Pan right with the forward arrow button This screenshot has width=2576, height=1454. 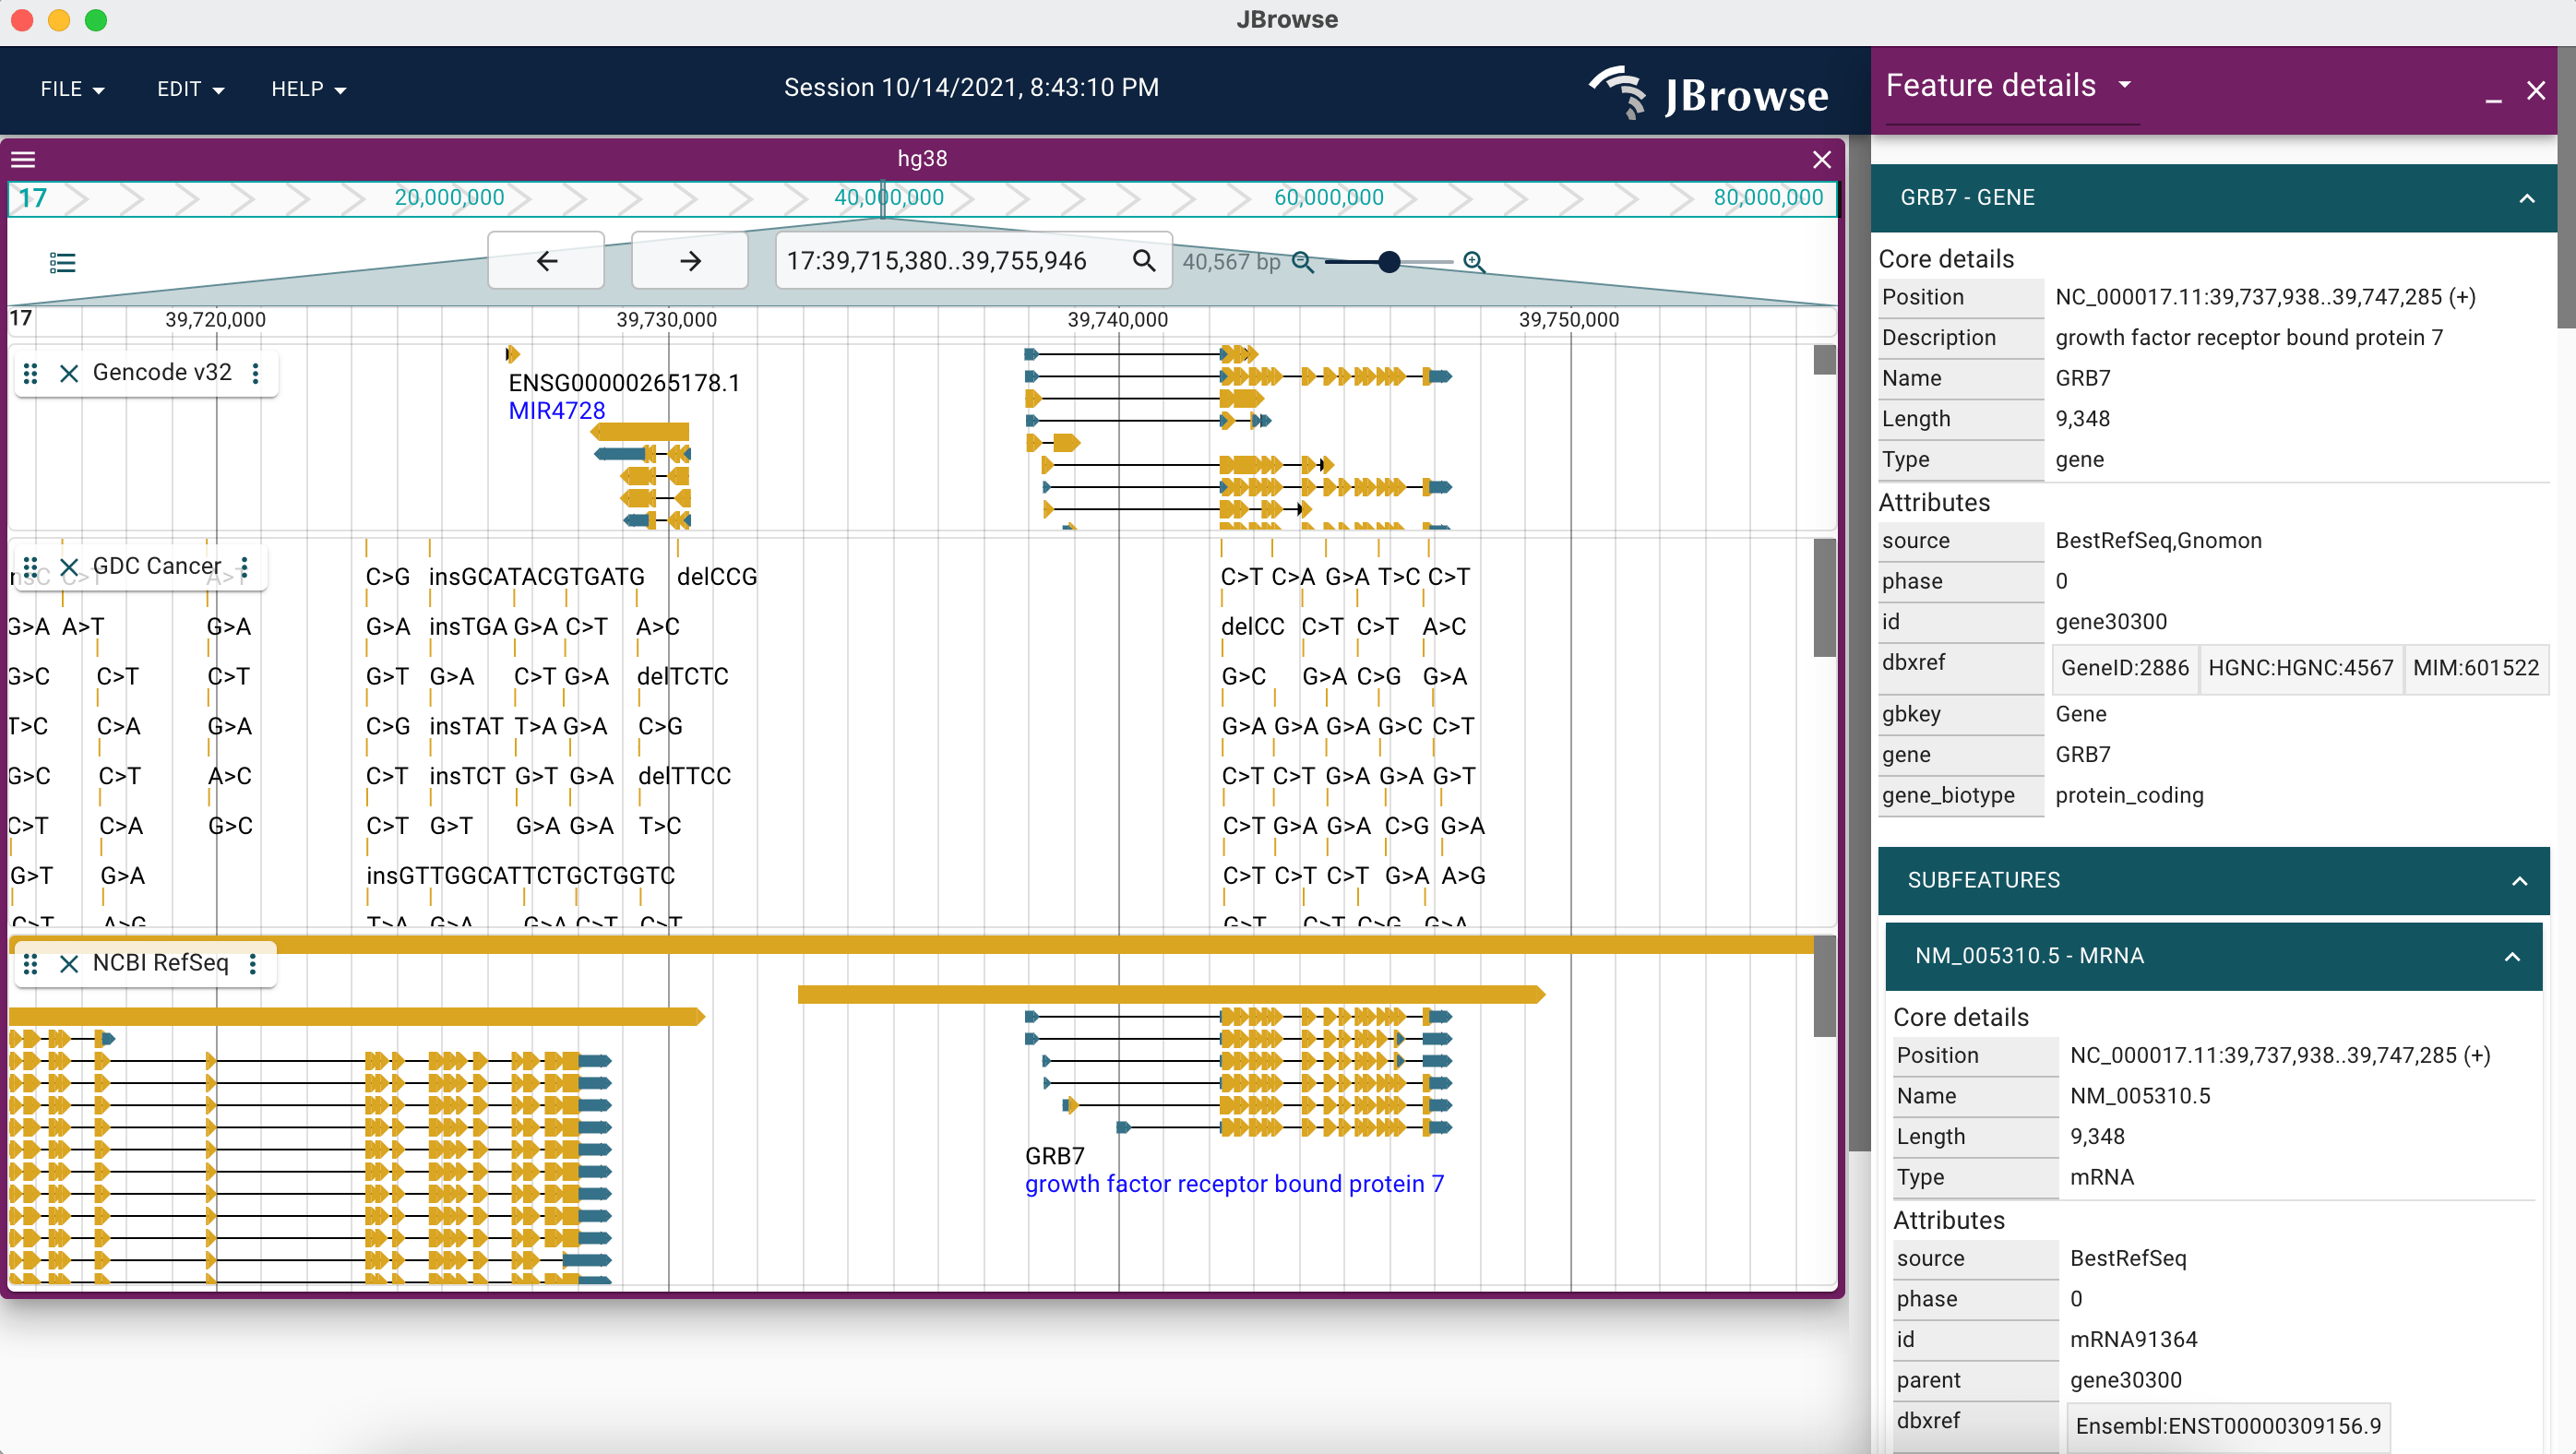[690, 261]
